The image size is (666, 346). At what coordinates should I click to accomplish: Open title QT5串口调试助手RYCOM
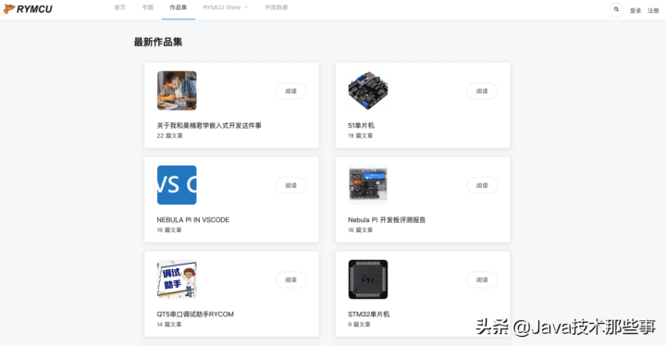[x=195, y=315]
